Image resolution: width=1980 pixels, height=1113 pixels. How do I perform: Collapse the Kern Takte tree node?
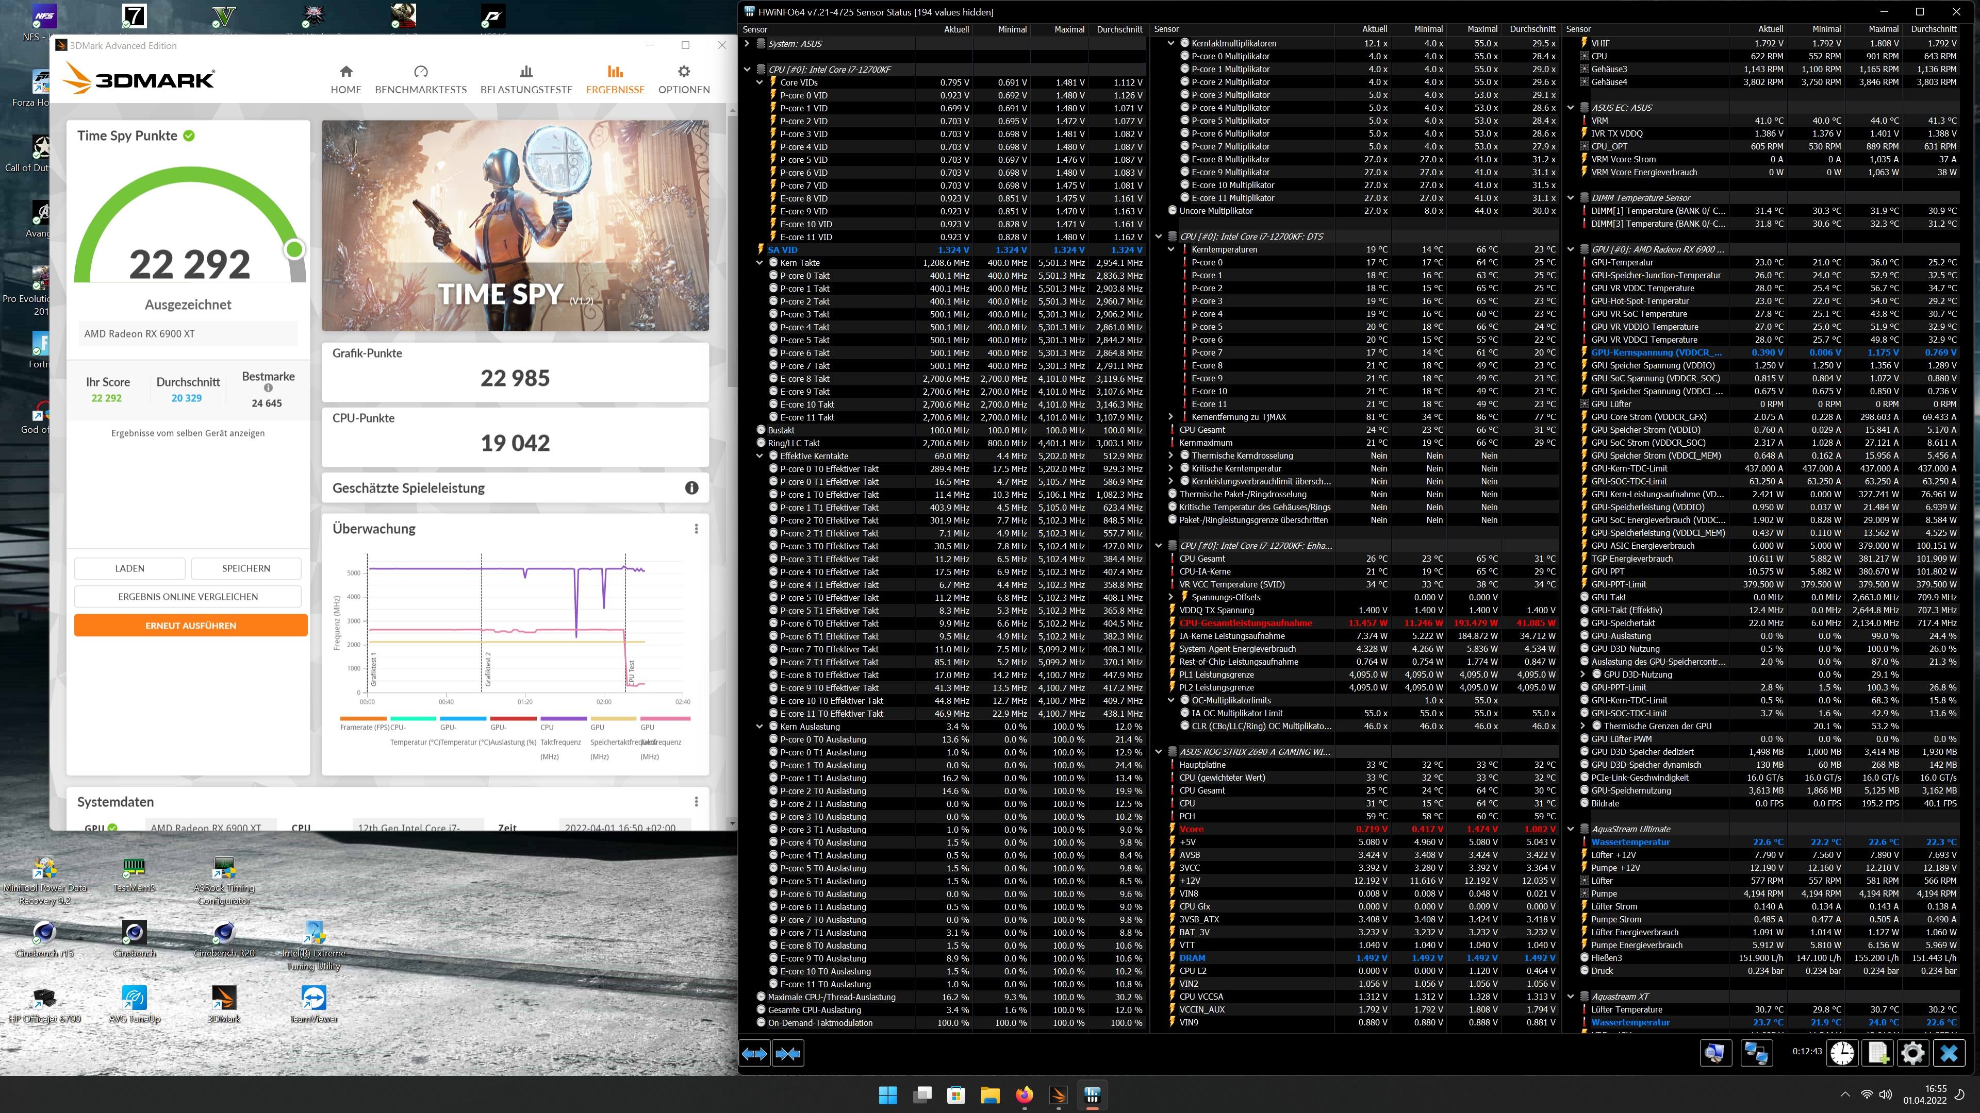point(760,263)
